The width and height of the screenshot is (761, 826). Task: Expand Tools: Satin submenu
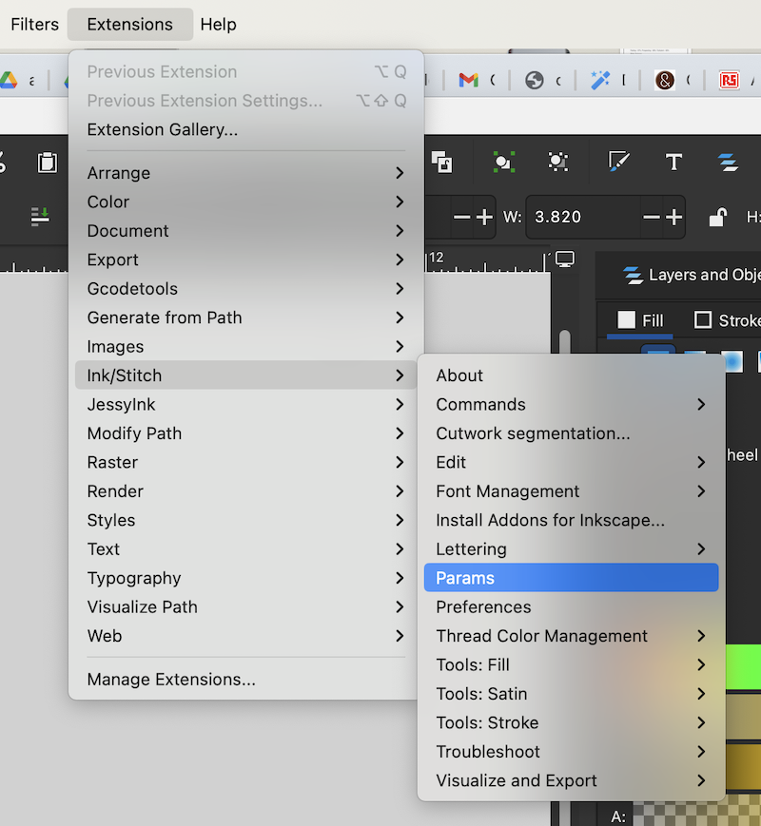(571, 694)
